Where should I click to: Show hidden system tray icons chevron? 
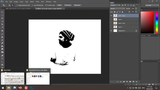127,88
